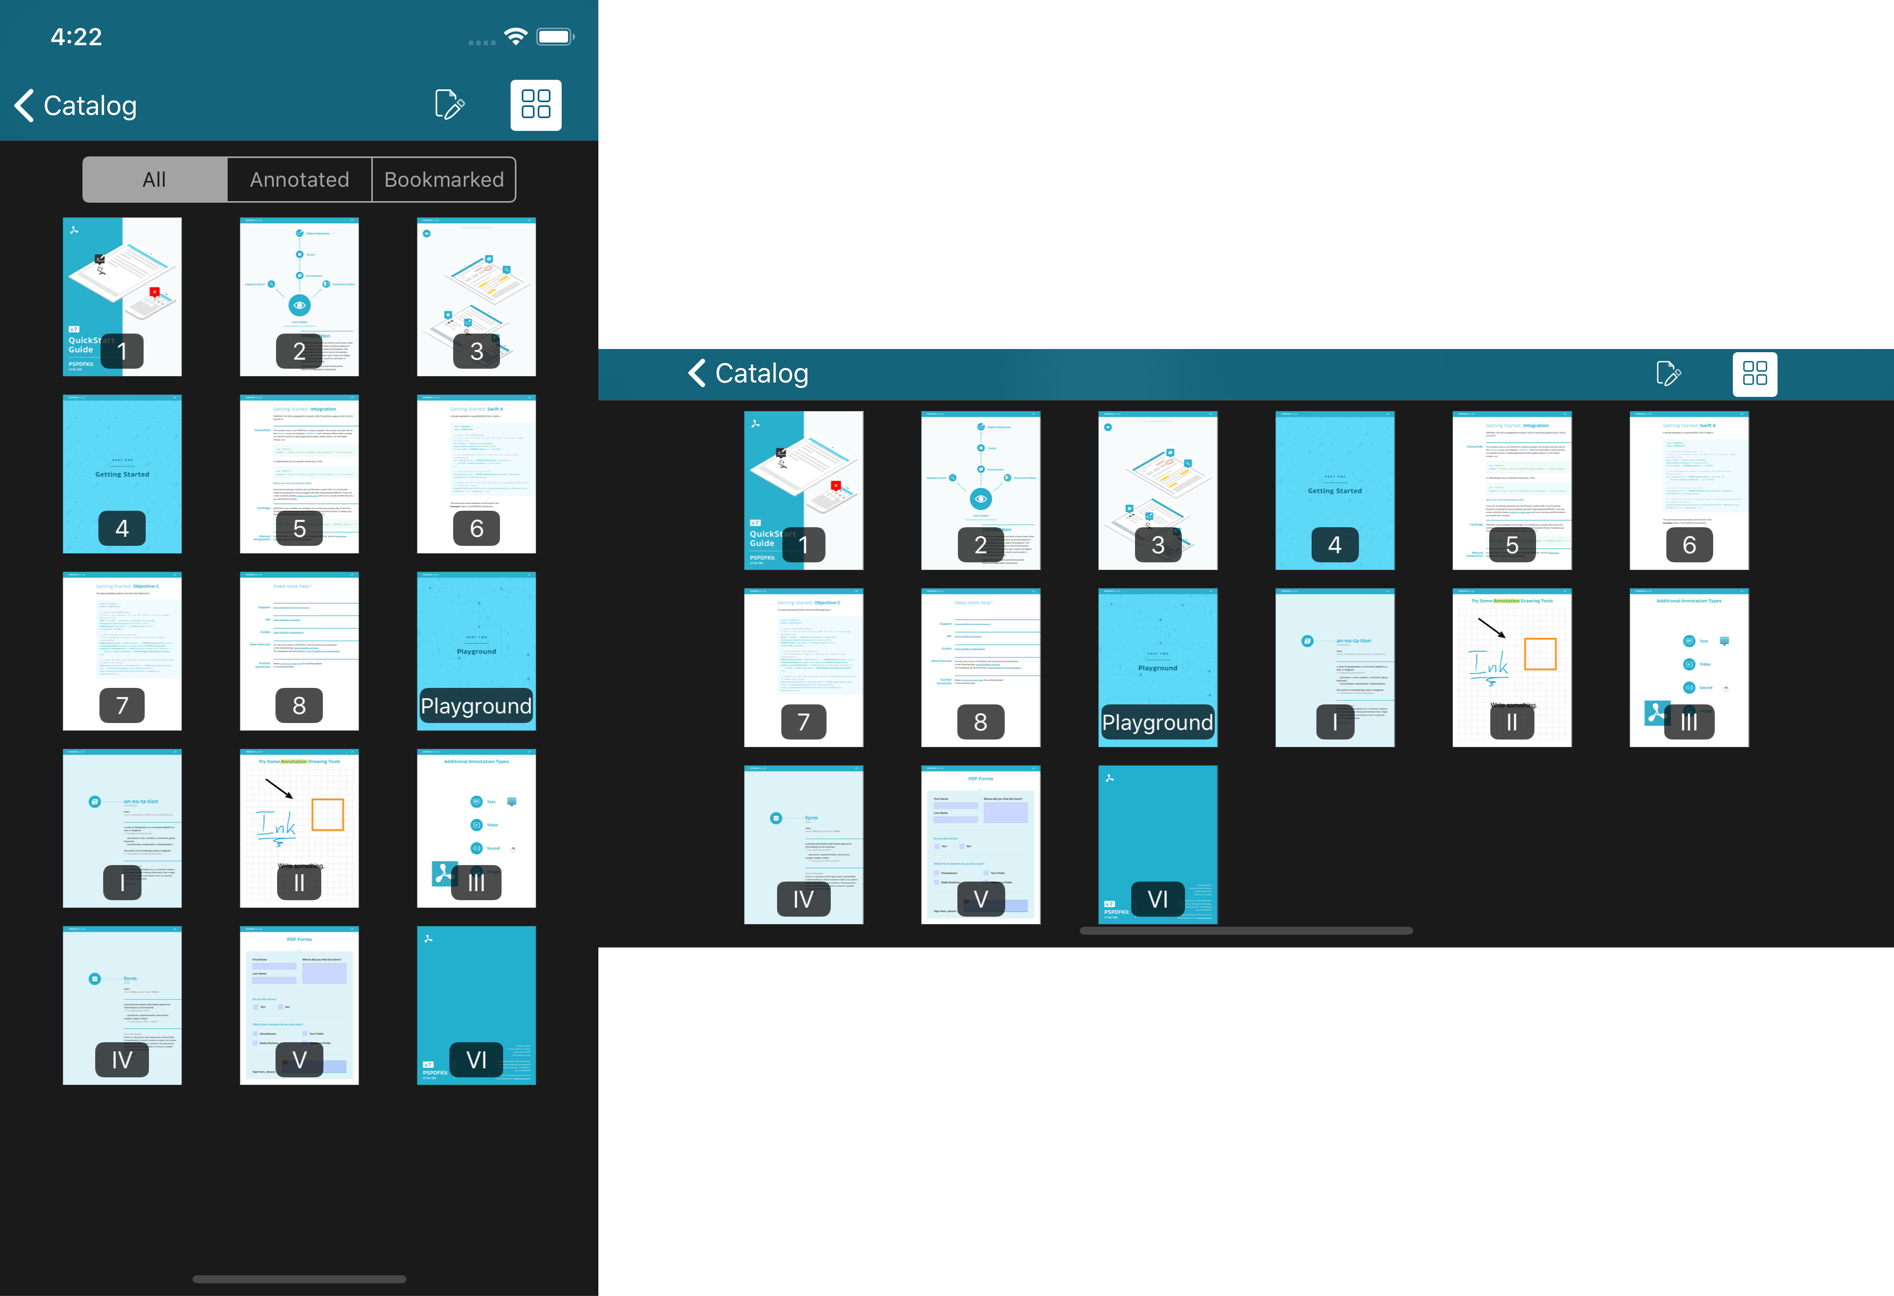Toggle the thumbnail grid in the right pane
Image resolution: width=1894 pixels, height=1296 pixels.
pyautogui.click(x=1754, y=373)
